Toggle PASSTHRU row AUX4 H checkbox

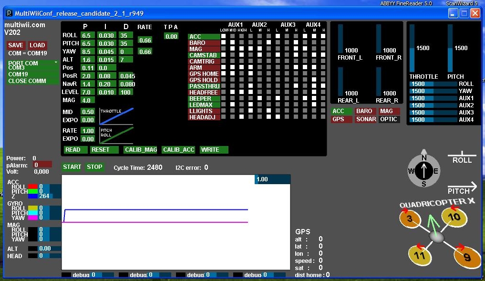(x=323, y=86)
